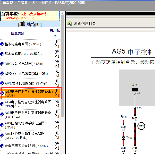The height and width of the screenshot is (154, 155).
Task: Select ANQ发动机电路图(GLi、GSi) entry text
Action: pos(26,74)
